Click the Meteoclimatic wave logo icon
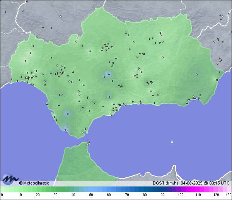Screen dimensions: 232x200 pyautogui.click(x=10, y=179)
